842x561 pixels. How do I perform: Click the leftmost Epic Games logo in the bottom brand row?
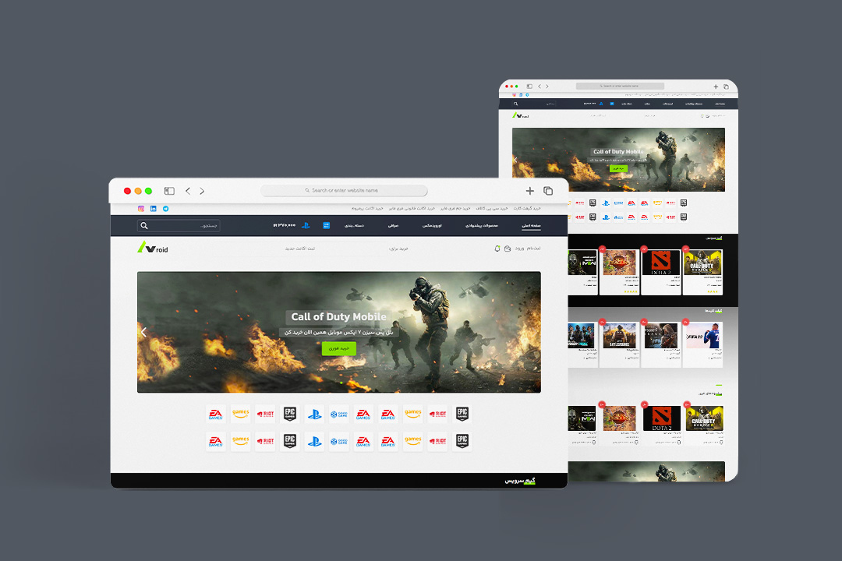coord(290,441)
